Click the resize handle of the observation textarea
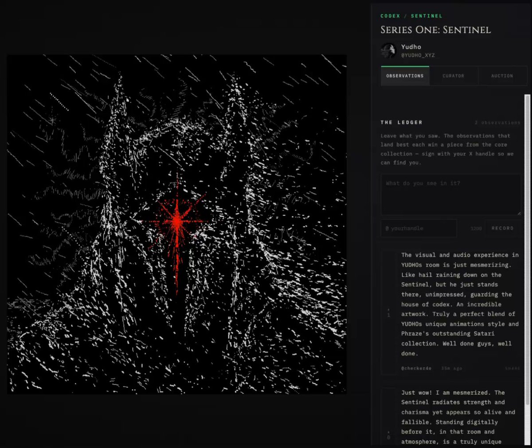Screen dimensions: 532x448 518,212
